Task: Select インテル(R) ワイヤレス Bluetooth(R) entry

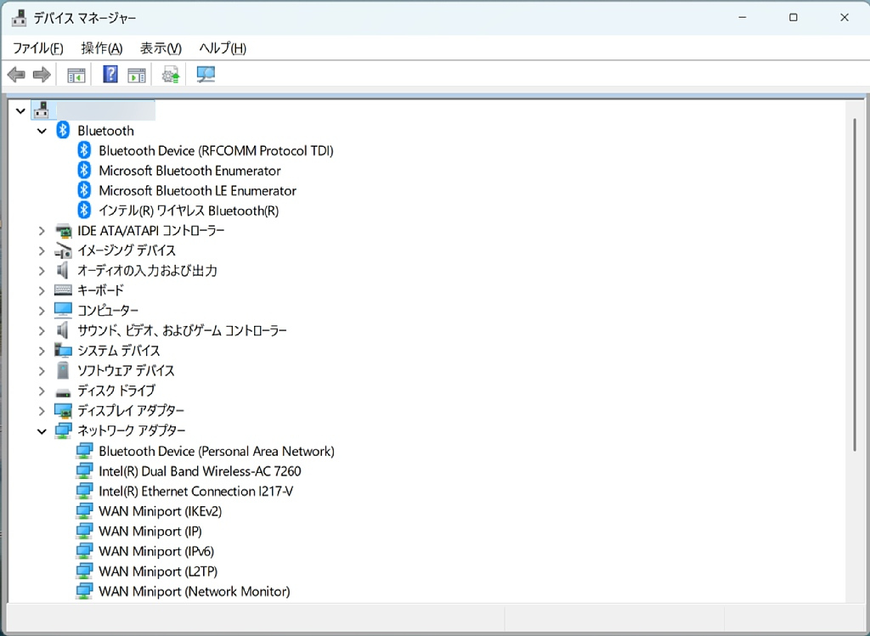Action: tap(189, 210)
